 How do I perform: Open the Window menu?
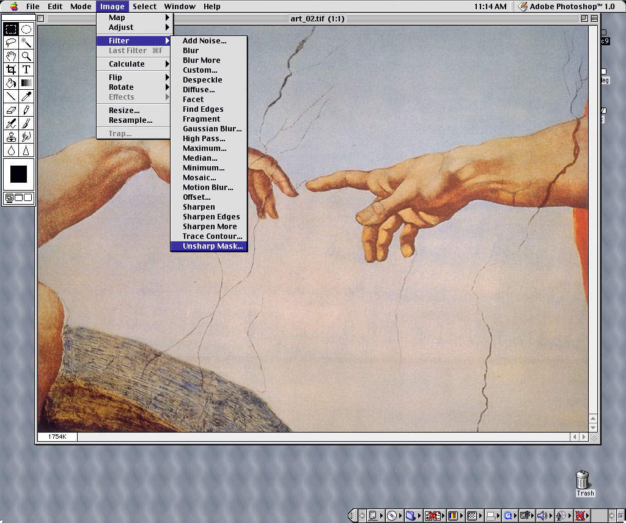[180, 6]
